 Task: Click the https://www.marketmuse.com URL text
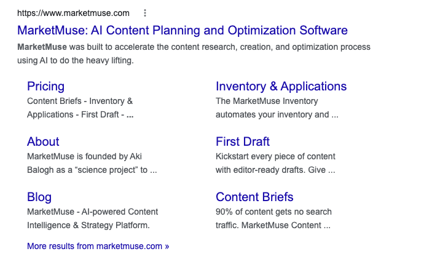tap(73, 13)
